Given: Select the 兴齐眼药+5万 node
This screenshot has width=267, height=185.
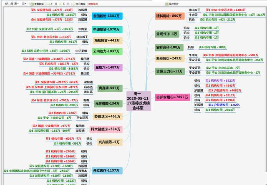Looking at the screenshot, I should click(x=110, y=142).
